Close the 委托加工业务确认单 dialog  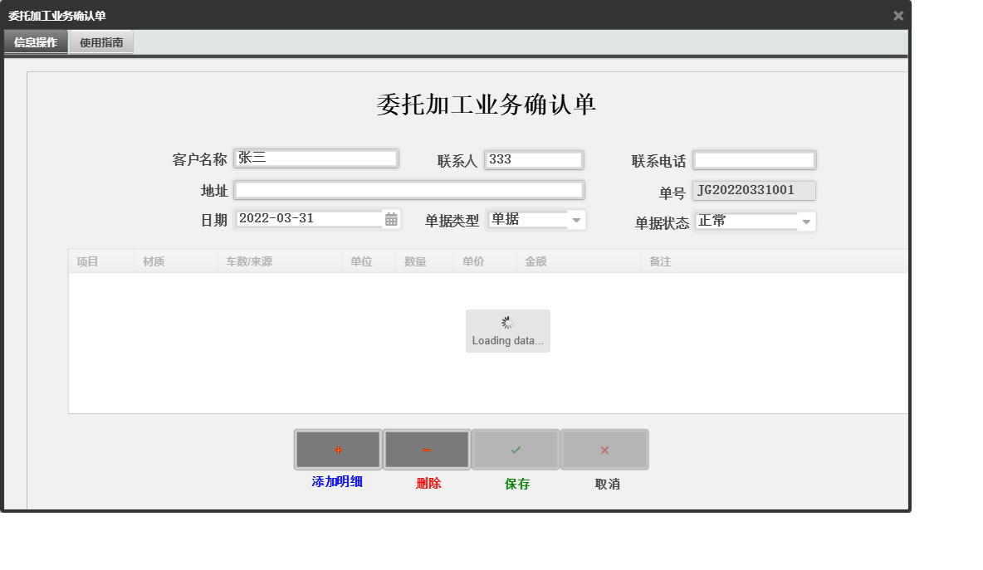point(897,14)
